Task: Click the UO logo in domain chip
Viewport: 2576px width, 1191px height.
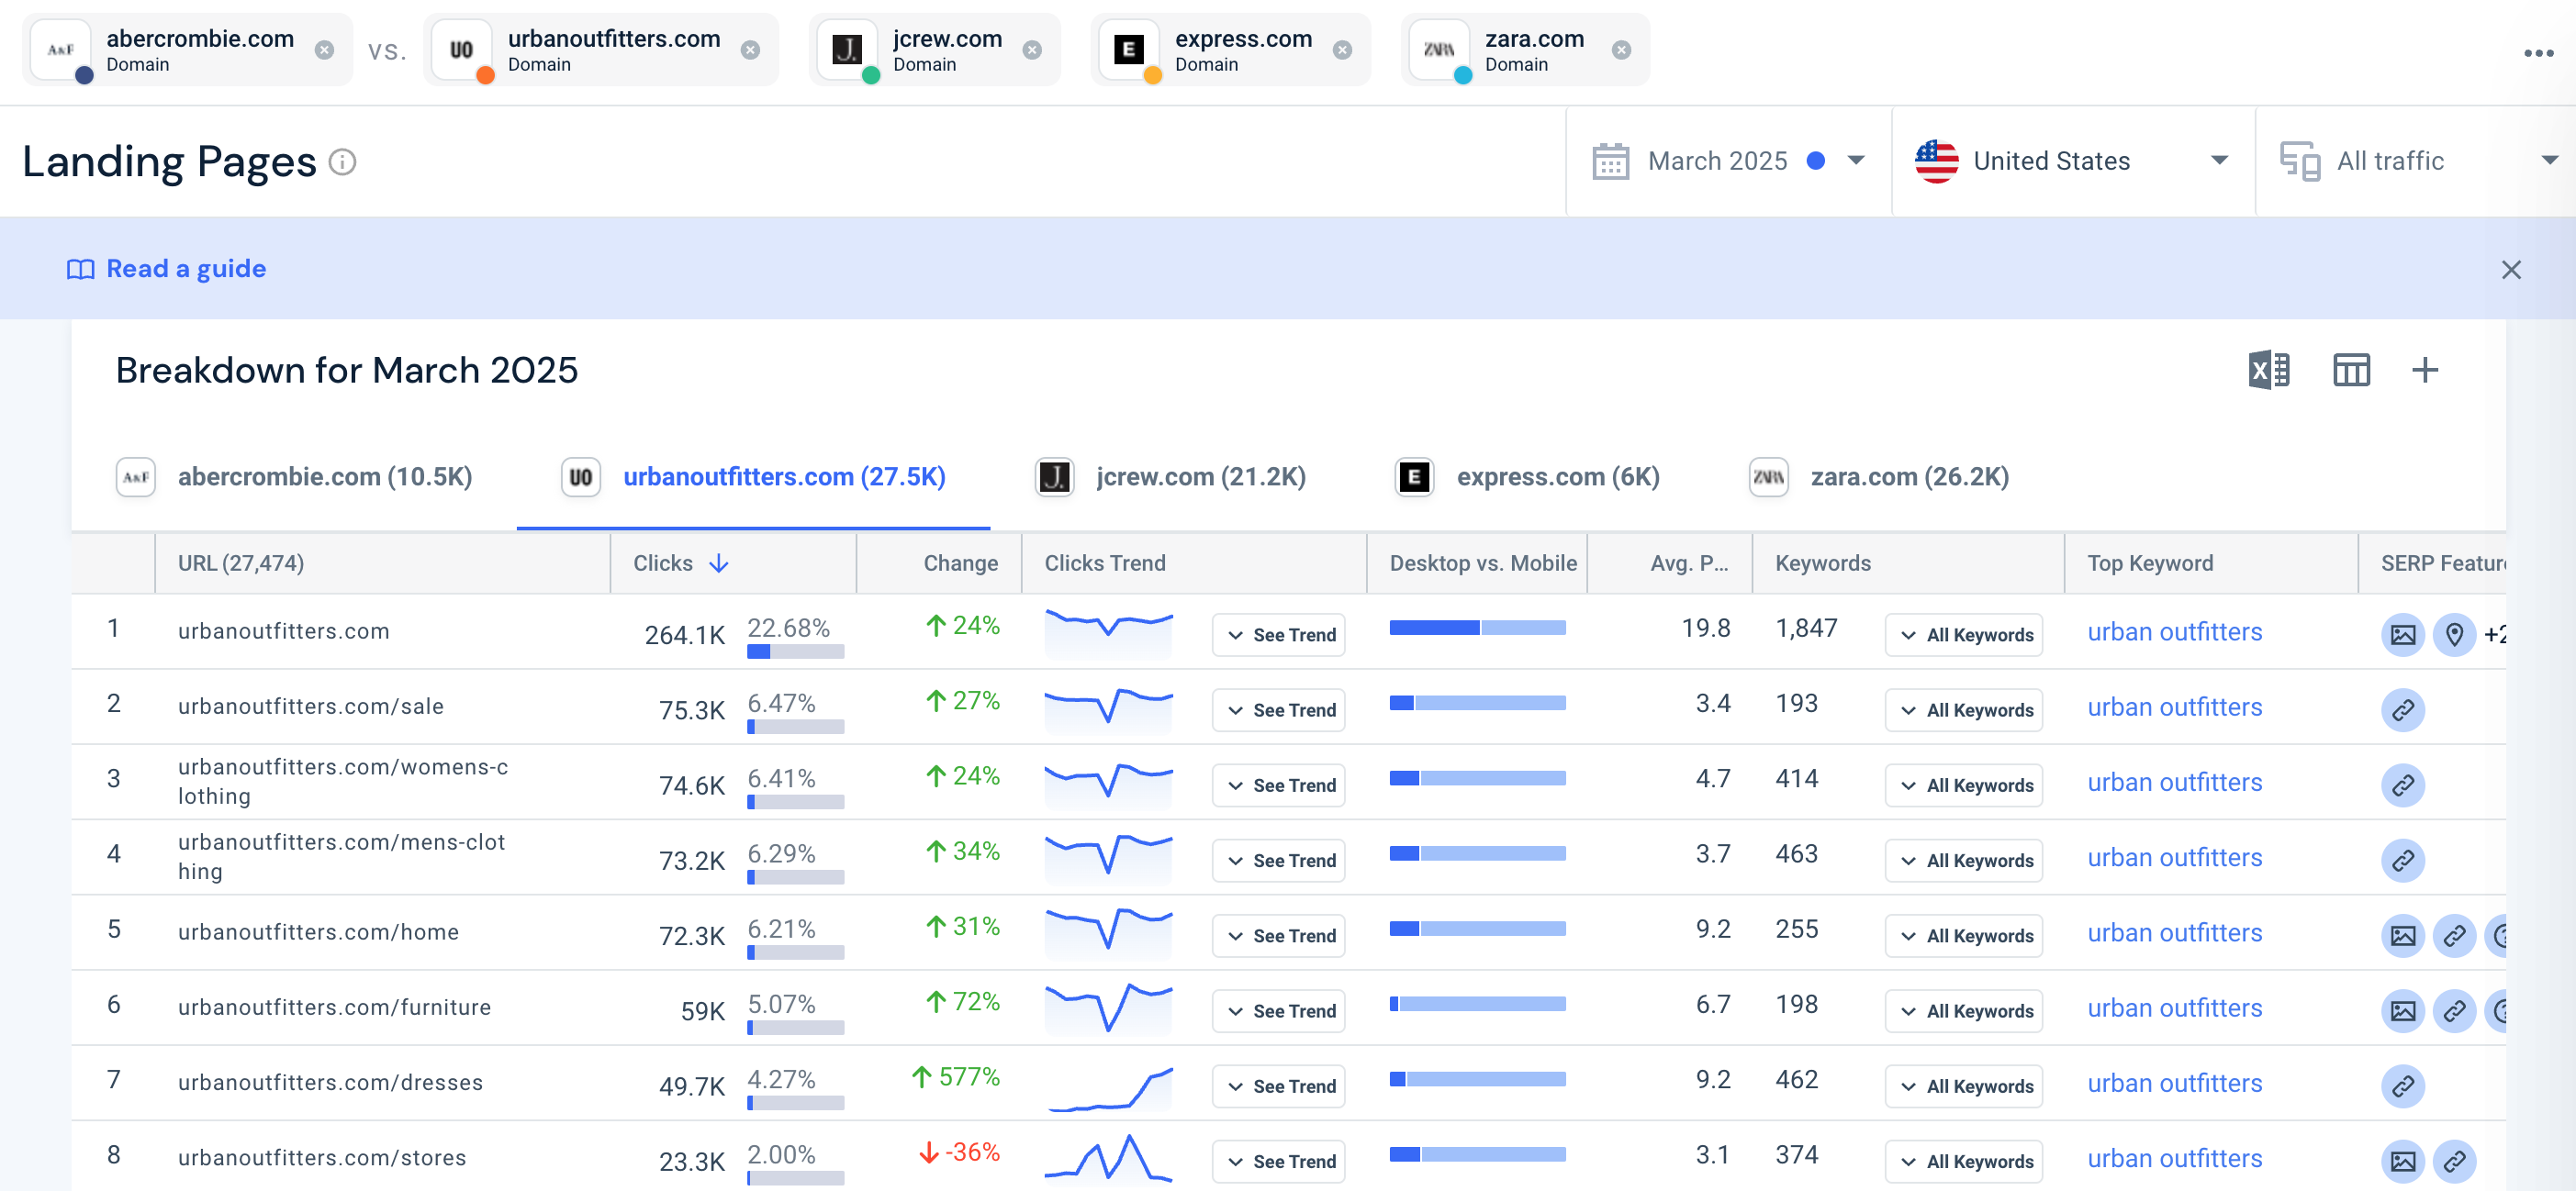Action: (x=461, y=50)
